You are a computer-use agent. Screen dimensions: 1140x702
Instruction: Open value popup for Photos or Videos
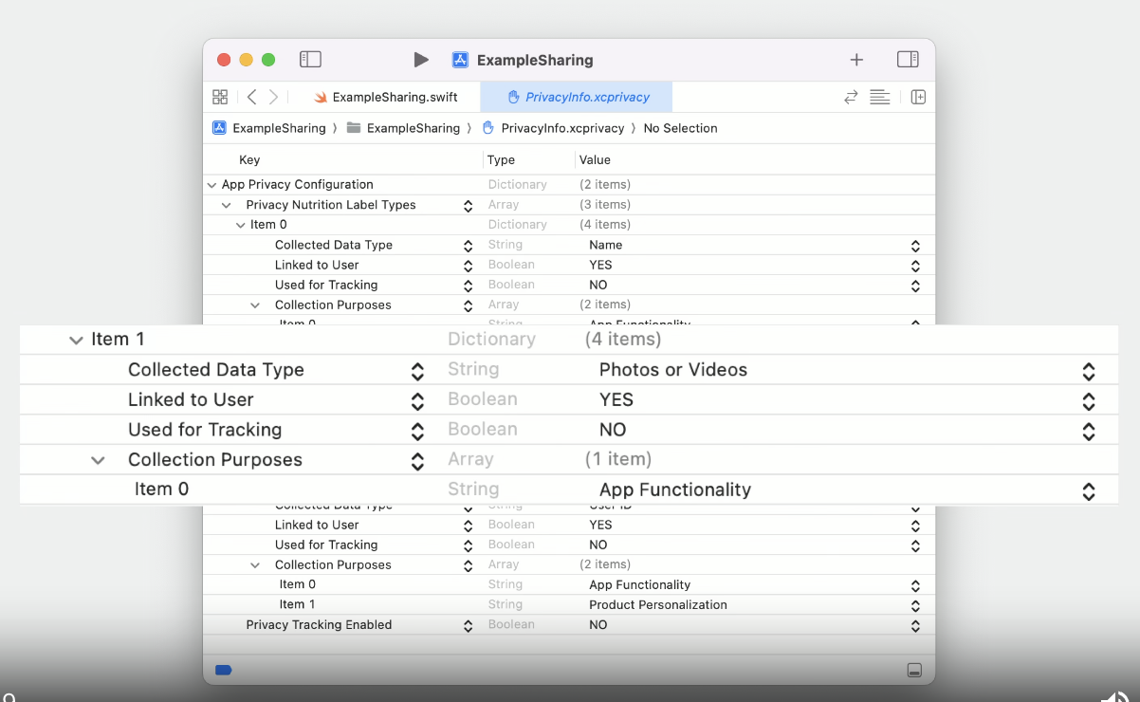[1089, 371]
